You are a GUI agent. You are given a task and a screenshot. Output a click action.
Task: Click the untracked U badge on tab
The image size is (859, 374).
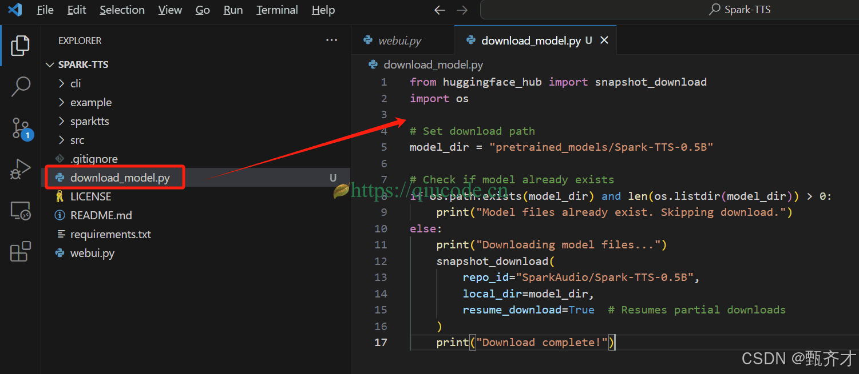[588, 41]
